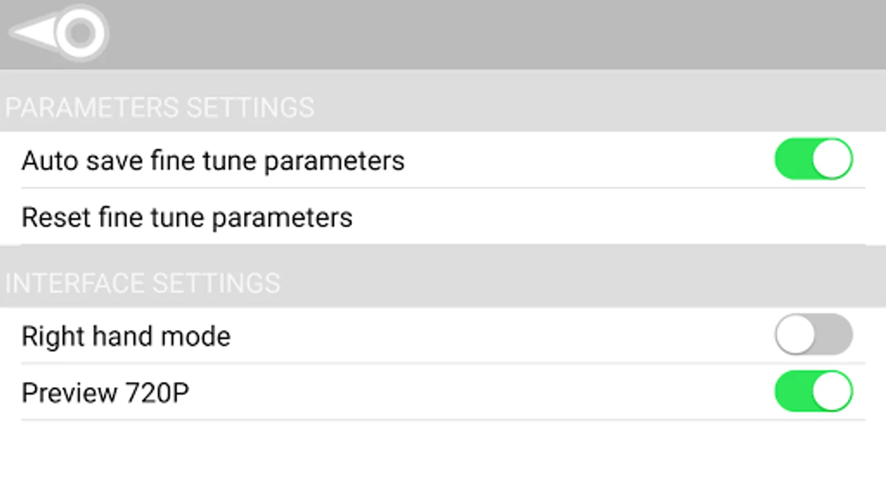Click the gray track of Right hand mode switch
Viewport: 886px width, 498px height.
point(835,335)
